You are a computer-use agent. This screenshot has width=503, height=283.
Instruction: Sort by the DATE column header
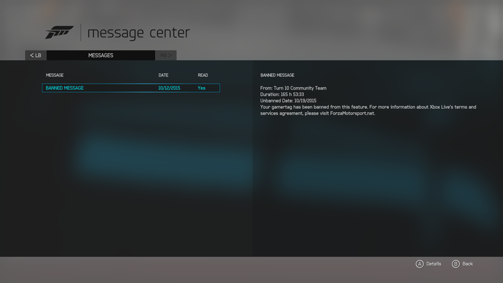point(163,75)
